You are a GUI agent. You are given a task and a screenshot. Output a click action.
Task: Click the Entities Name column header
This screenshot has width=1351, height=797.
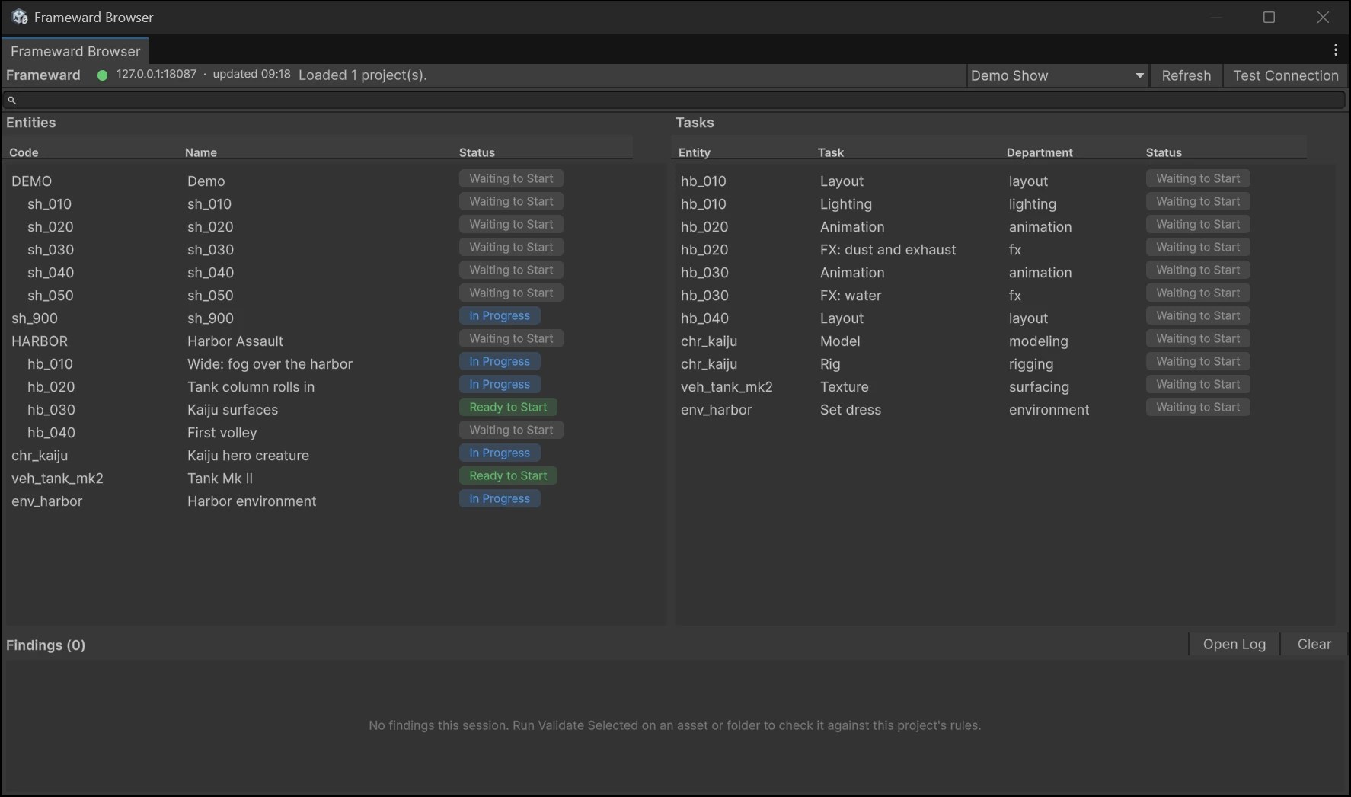[x=201, y=152]
